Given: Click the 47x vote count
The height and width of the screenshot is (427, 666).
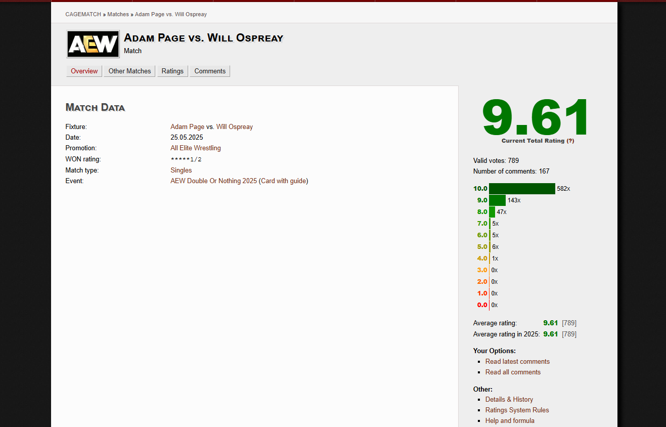Looking at the screenshot, I should (501, 212).
